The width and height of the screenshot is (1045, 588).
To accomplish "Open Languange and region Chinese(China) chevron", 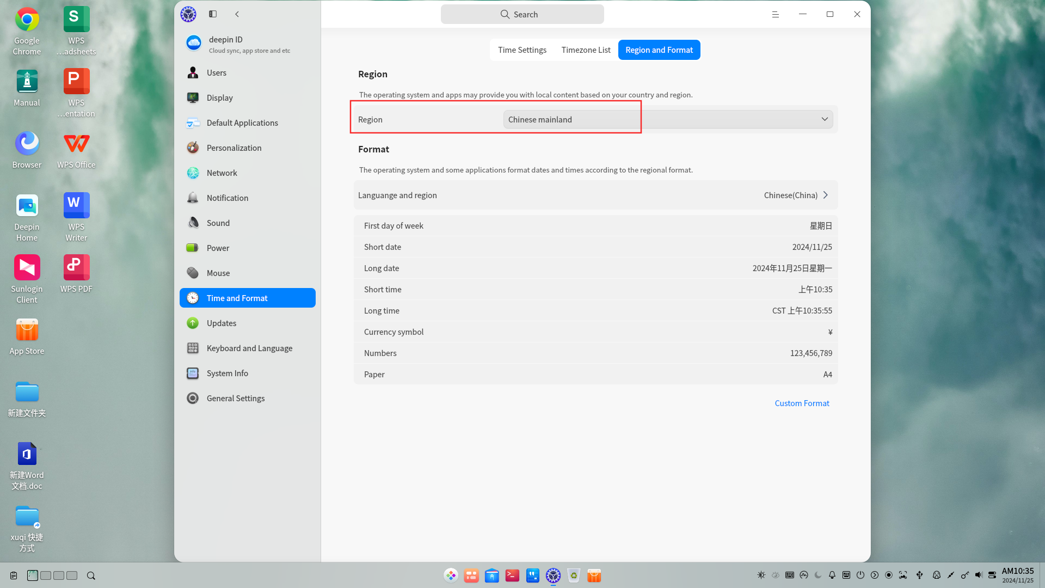I will [x=825, y=195].
